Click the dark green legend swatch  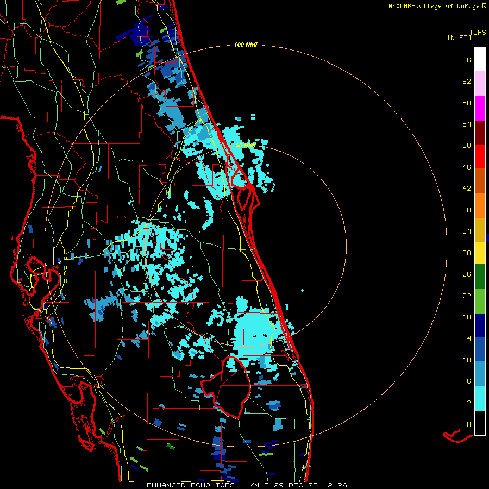480,277
